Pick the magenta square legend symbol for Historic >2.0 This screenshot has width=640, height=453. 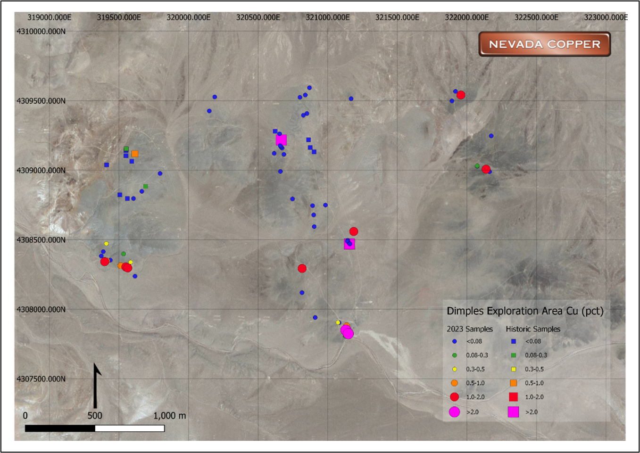pos(513,412)
